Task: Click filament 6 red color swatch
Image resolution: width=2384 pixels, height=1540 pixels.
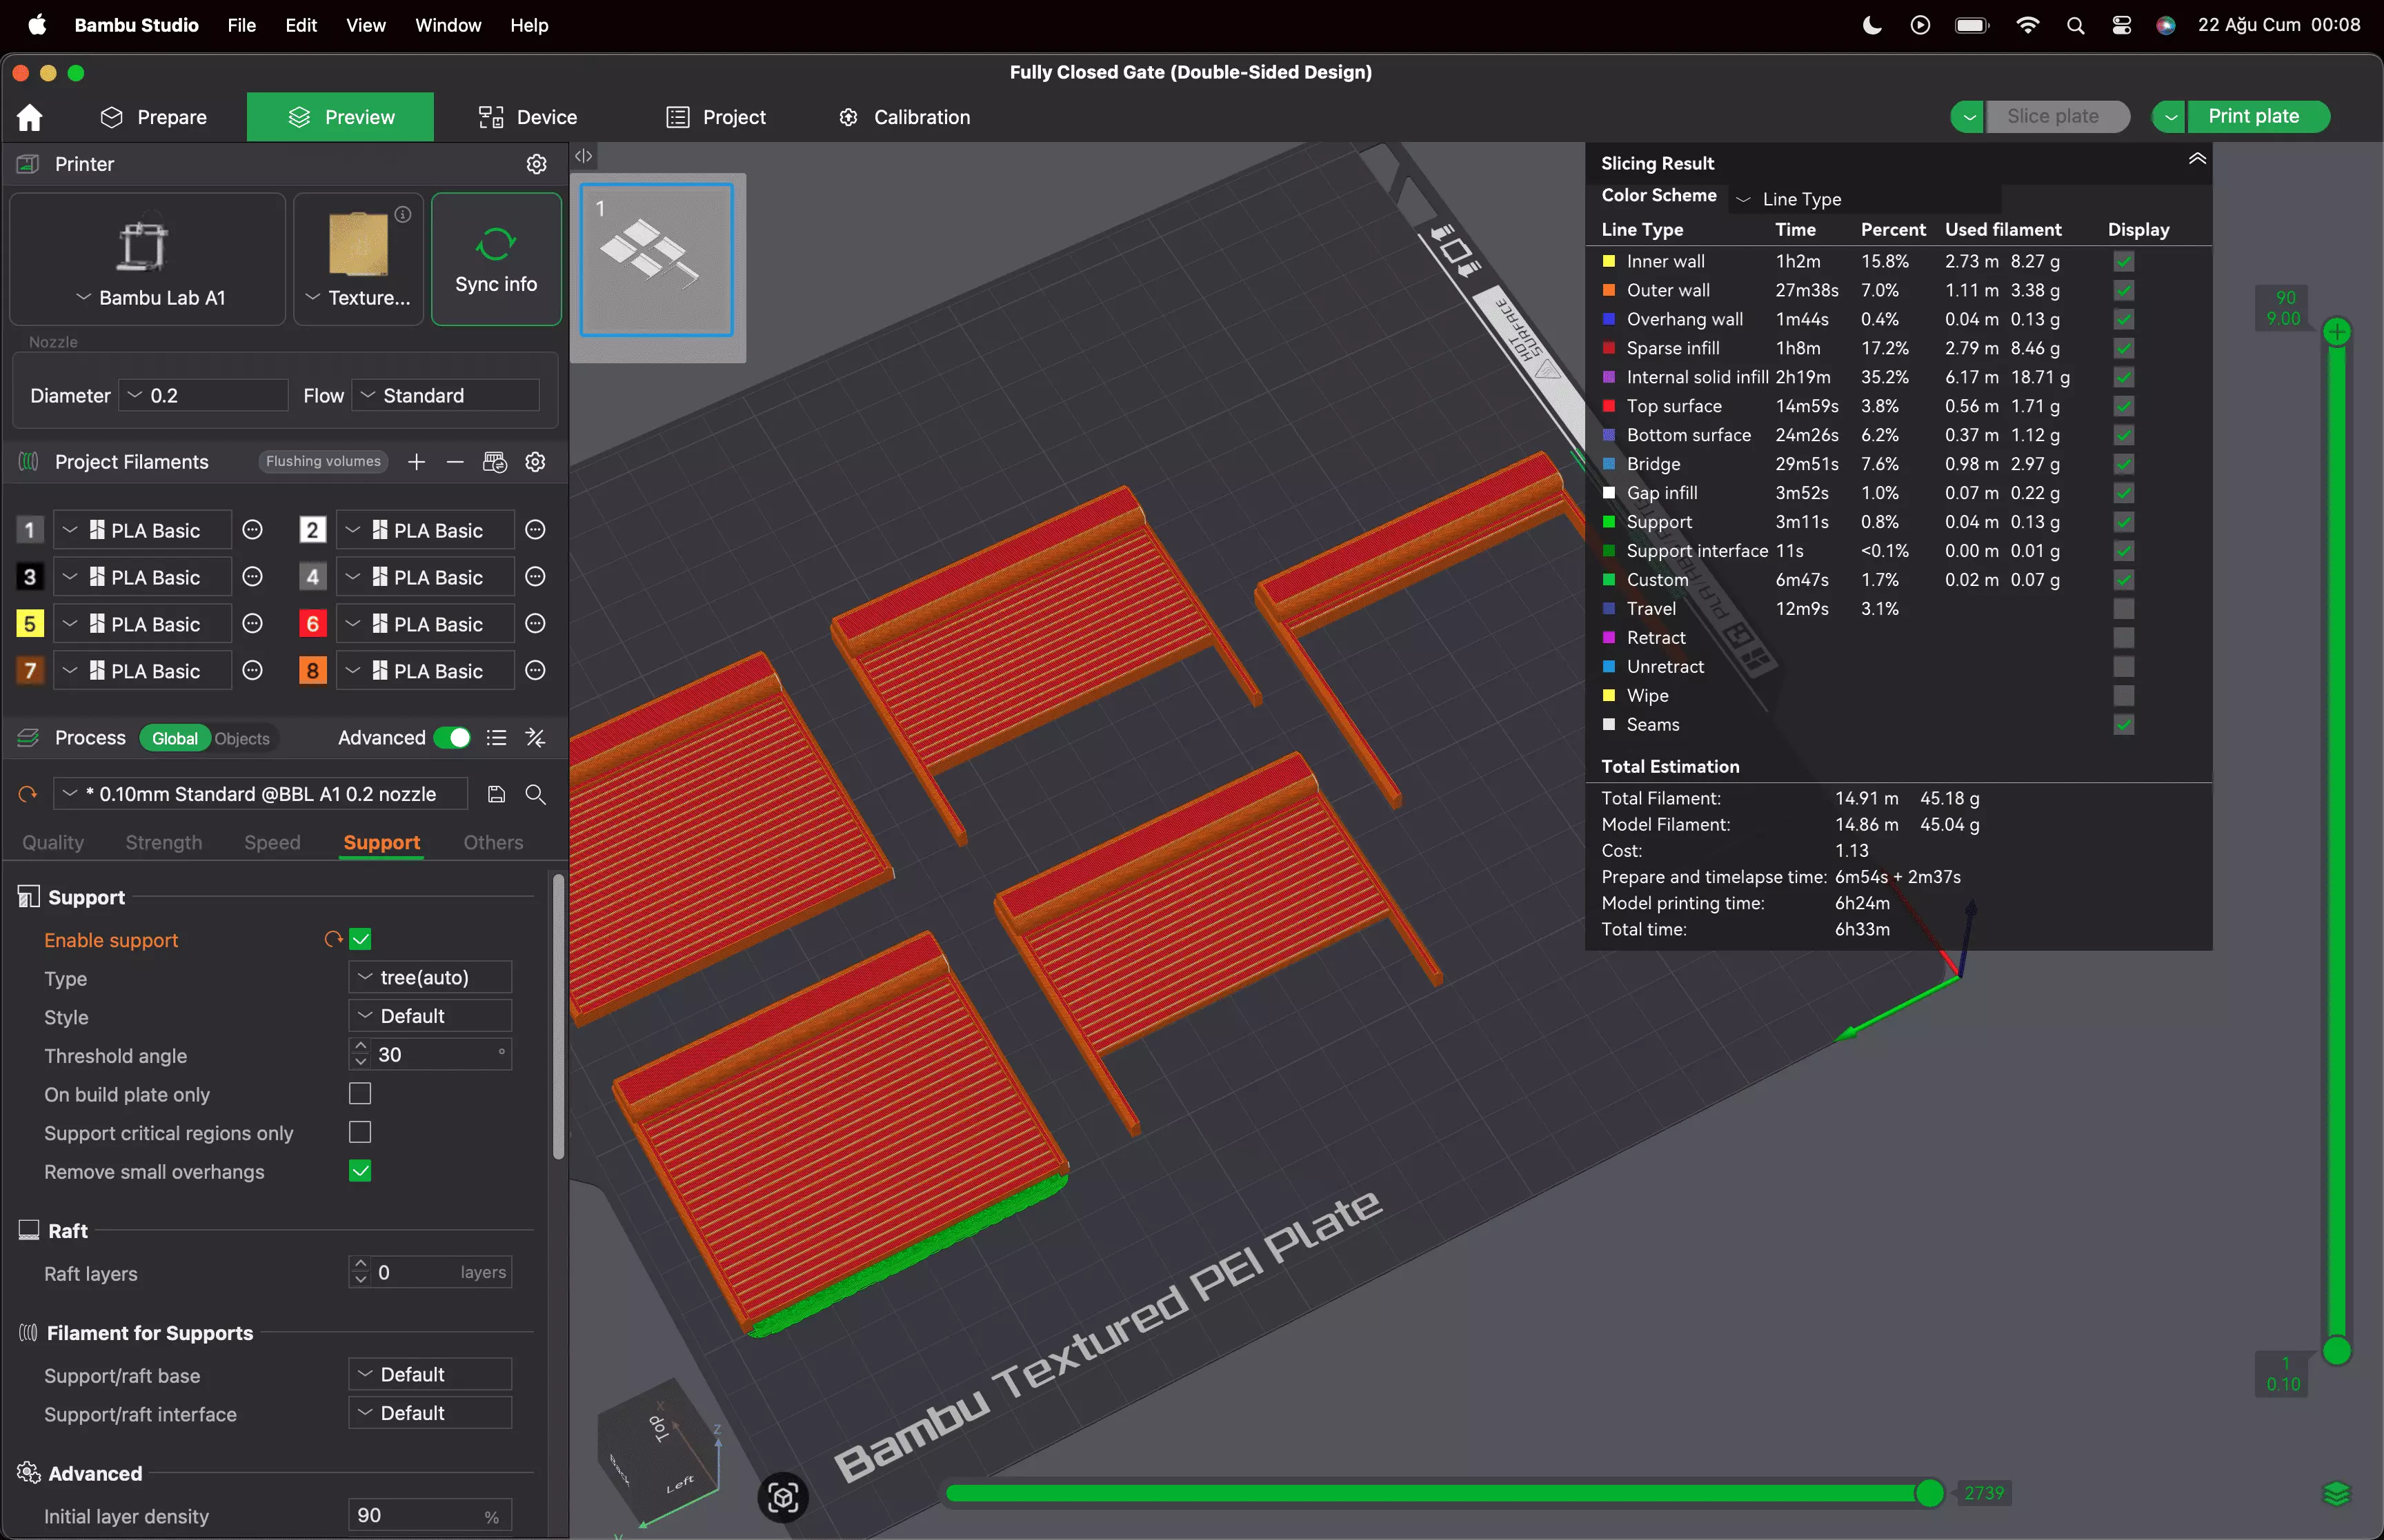Action: pos(312,624)
